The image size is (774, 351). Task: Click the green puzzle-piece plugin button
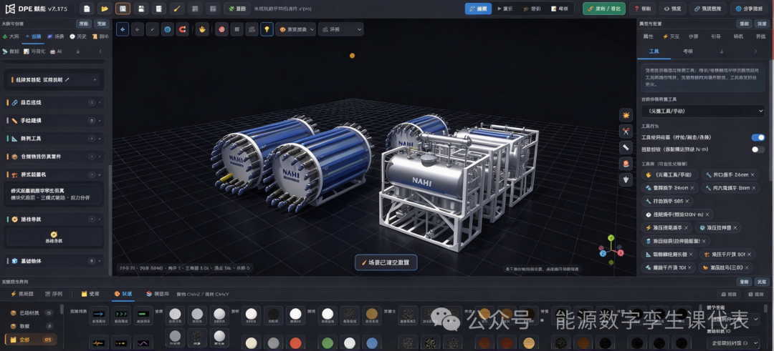pos(237,9)
